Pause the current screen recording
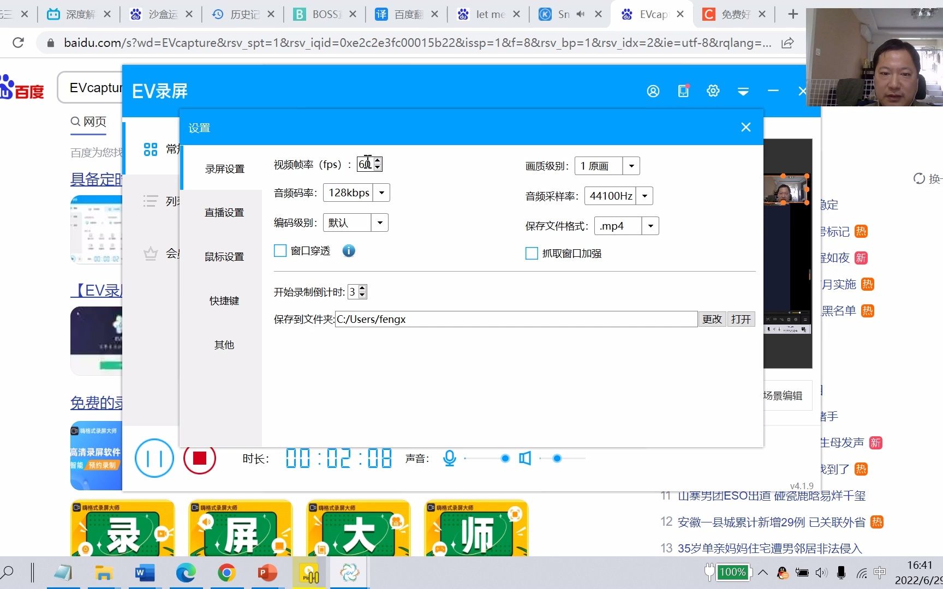The image size is (943, 589). click(154, 459)
